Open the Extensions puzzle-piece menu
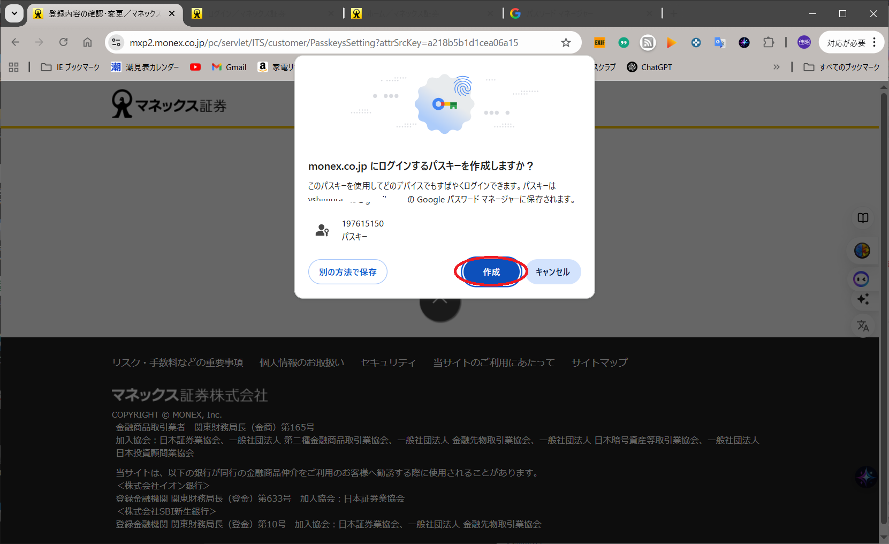889x544 pixels. point(769,43)
